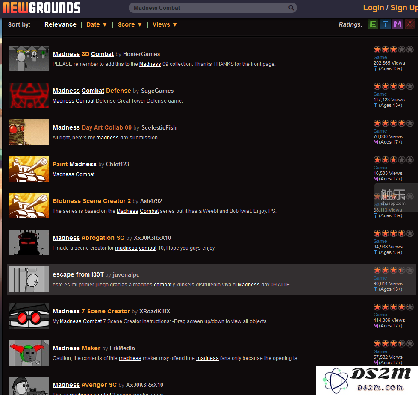Viewport: 418px width, 395px height.
Task: Open Paint Madness title link
Action: click(x=74, y=164)
